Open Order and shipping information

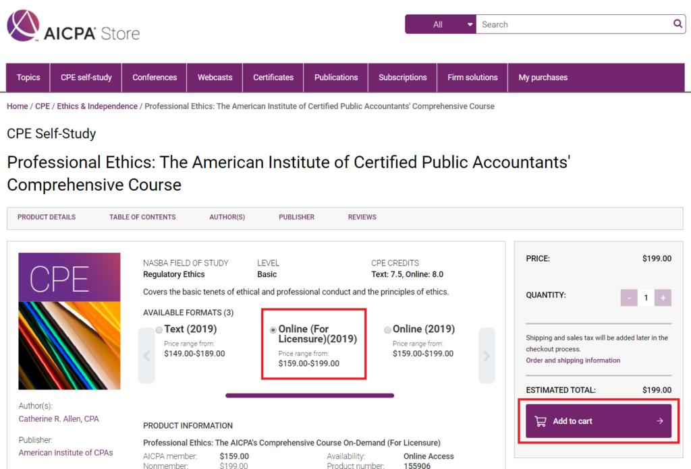coord(573,361)
